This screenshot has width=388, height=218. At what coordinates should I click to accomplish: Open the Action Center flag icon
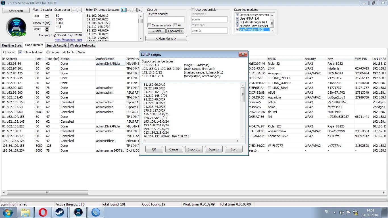point(349,212)
